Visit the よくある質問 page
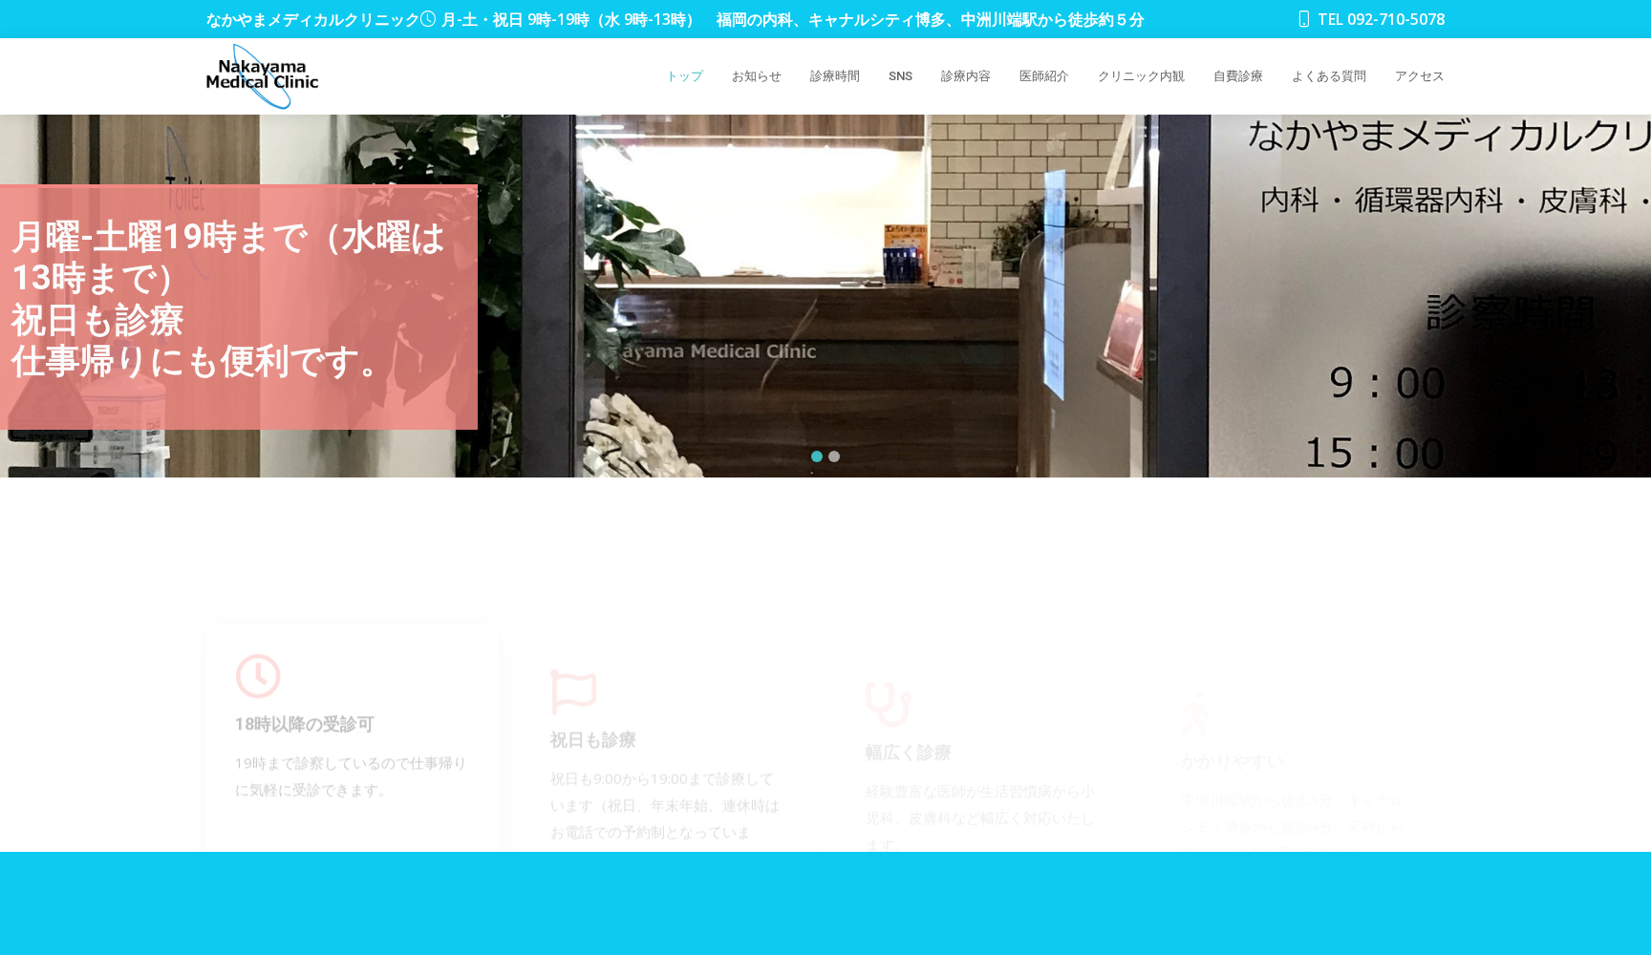 click(1328, 76)
